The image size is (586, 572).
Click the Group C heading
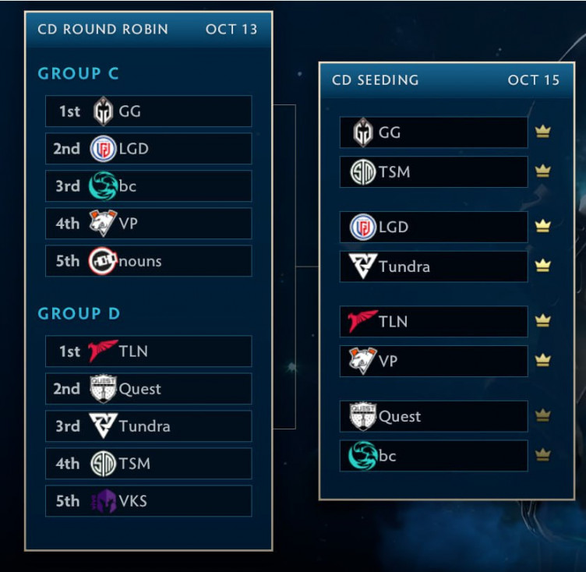tap(79, 74)
